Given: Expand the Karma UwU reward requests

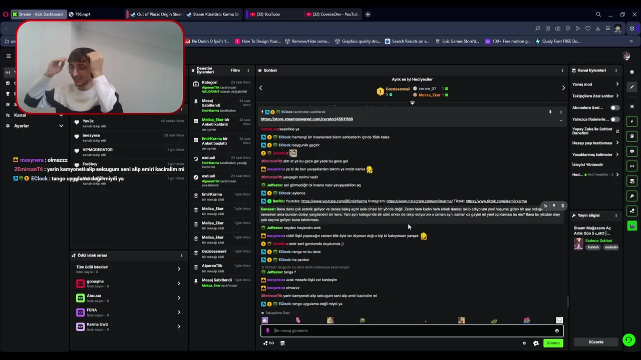Looking at the screenshot, I should (x=179, y=326).
